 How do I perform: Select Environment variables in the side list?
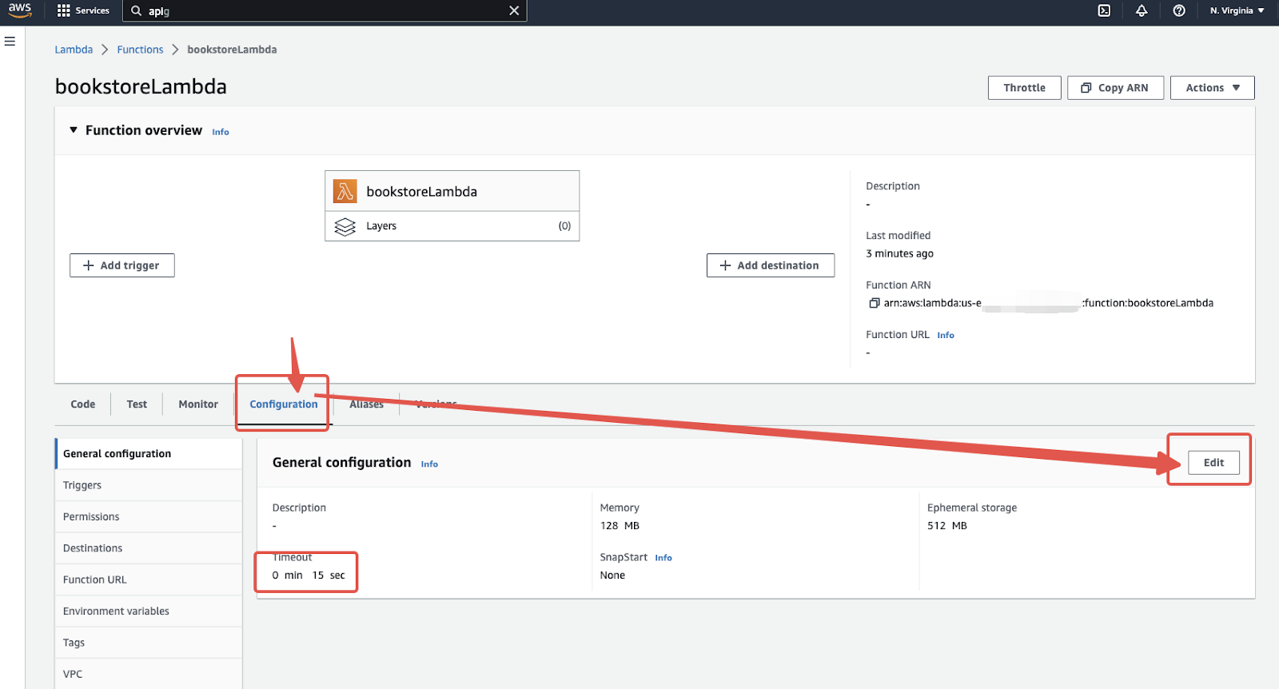[x=149, y=611]
